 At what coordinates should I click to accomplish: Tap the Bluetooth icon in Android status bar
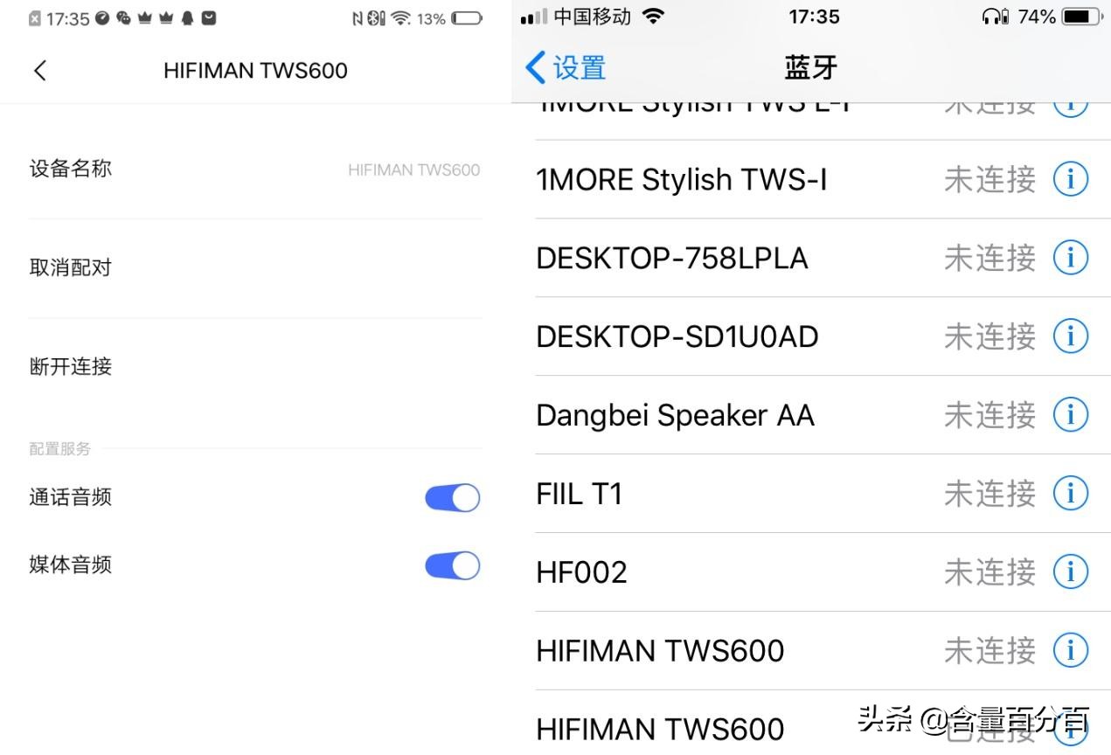tap(374, 16)
